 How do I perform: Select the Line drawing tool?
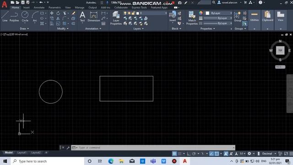(x=5, y=16)
